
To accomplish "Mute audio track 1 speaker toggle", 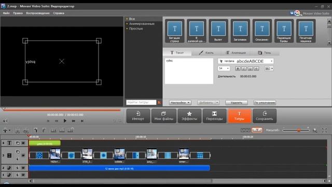I will pyautogui.click(x=18, y=175).
